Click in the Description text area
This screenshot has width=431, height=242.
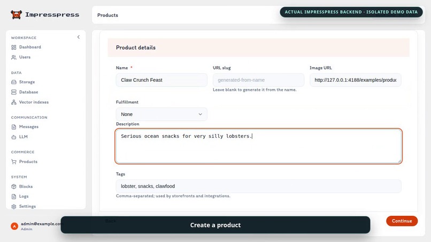point(259,146)
